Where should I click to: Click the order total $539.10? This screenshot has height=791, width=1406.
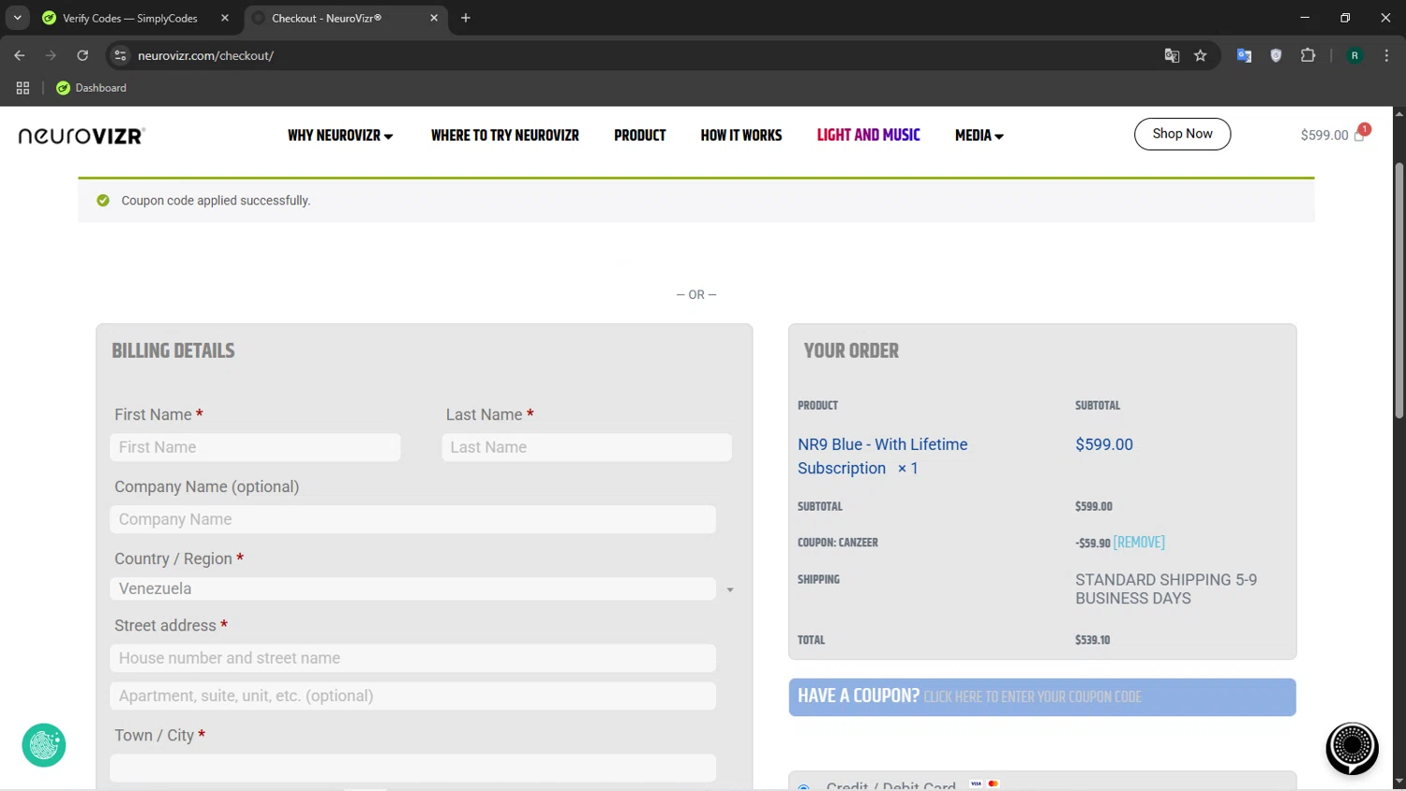1093,640
